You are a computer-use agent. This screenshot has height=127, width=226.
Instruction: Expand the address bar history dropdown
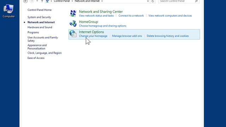[148, 1]
